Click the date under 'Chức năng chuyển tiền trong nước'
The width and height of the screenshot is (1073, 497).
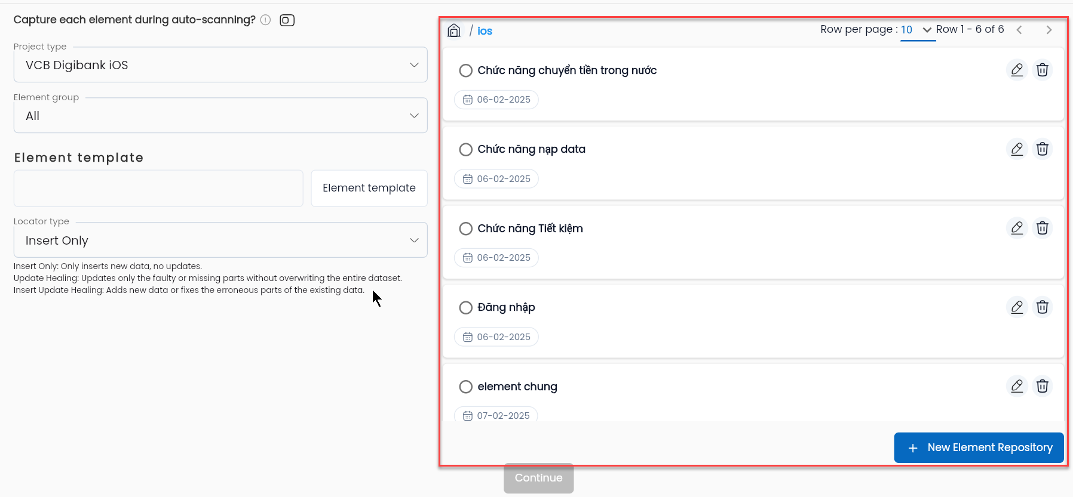(496, 100)
